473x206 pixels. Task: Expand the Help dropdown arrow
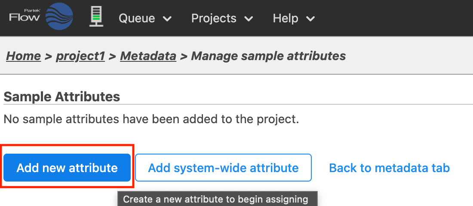point(310,19)
